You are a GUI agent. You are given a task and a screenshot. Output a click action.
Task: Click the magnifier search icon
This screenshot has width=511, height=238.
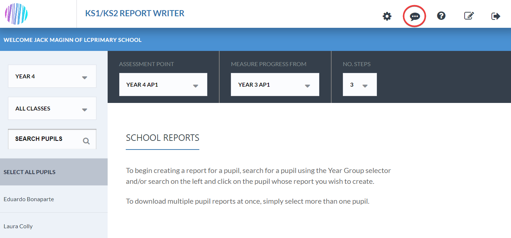pos(86,141)
